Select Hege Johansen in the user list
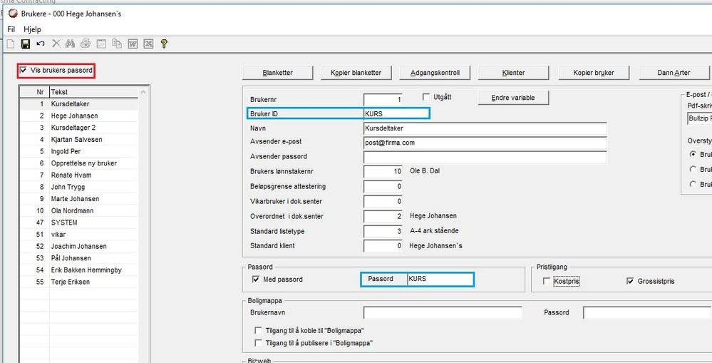This screenshot has height=363, width=712. 78,116
